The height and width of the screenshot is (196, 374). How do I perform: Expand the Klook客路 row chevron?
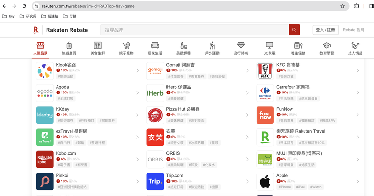(x=138, y=70)
